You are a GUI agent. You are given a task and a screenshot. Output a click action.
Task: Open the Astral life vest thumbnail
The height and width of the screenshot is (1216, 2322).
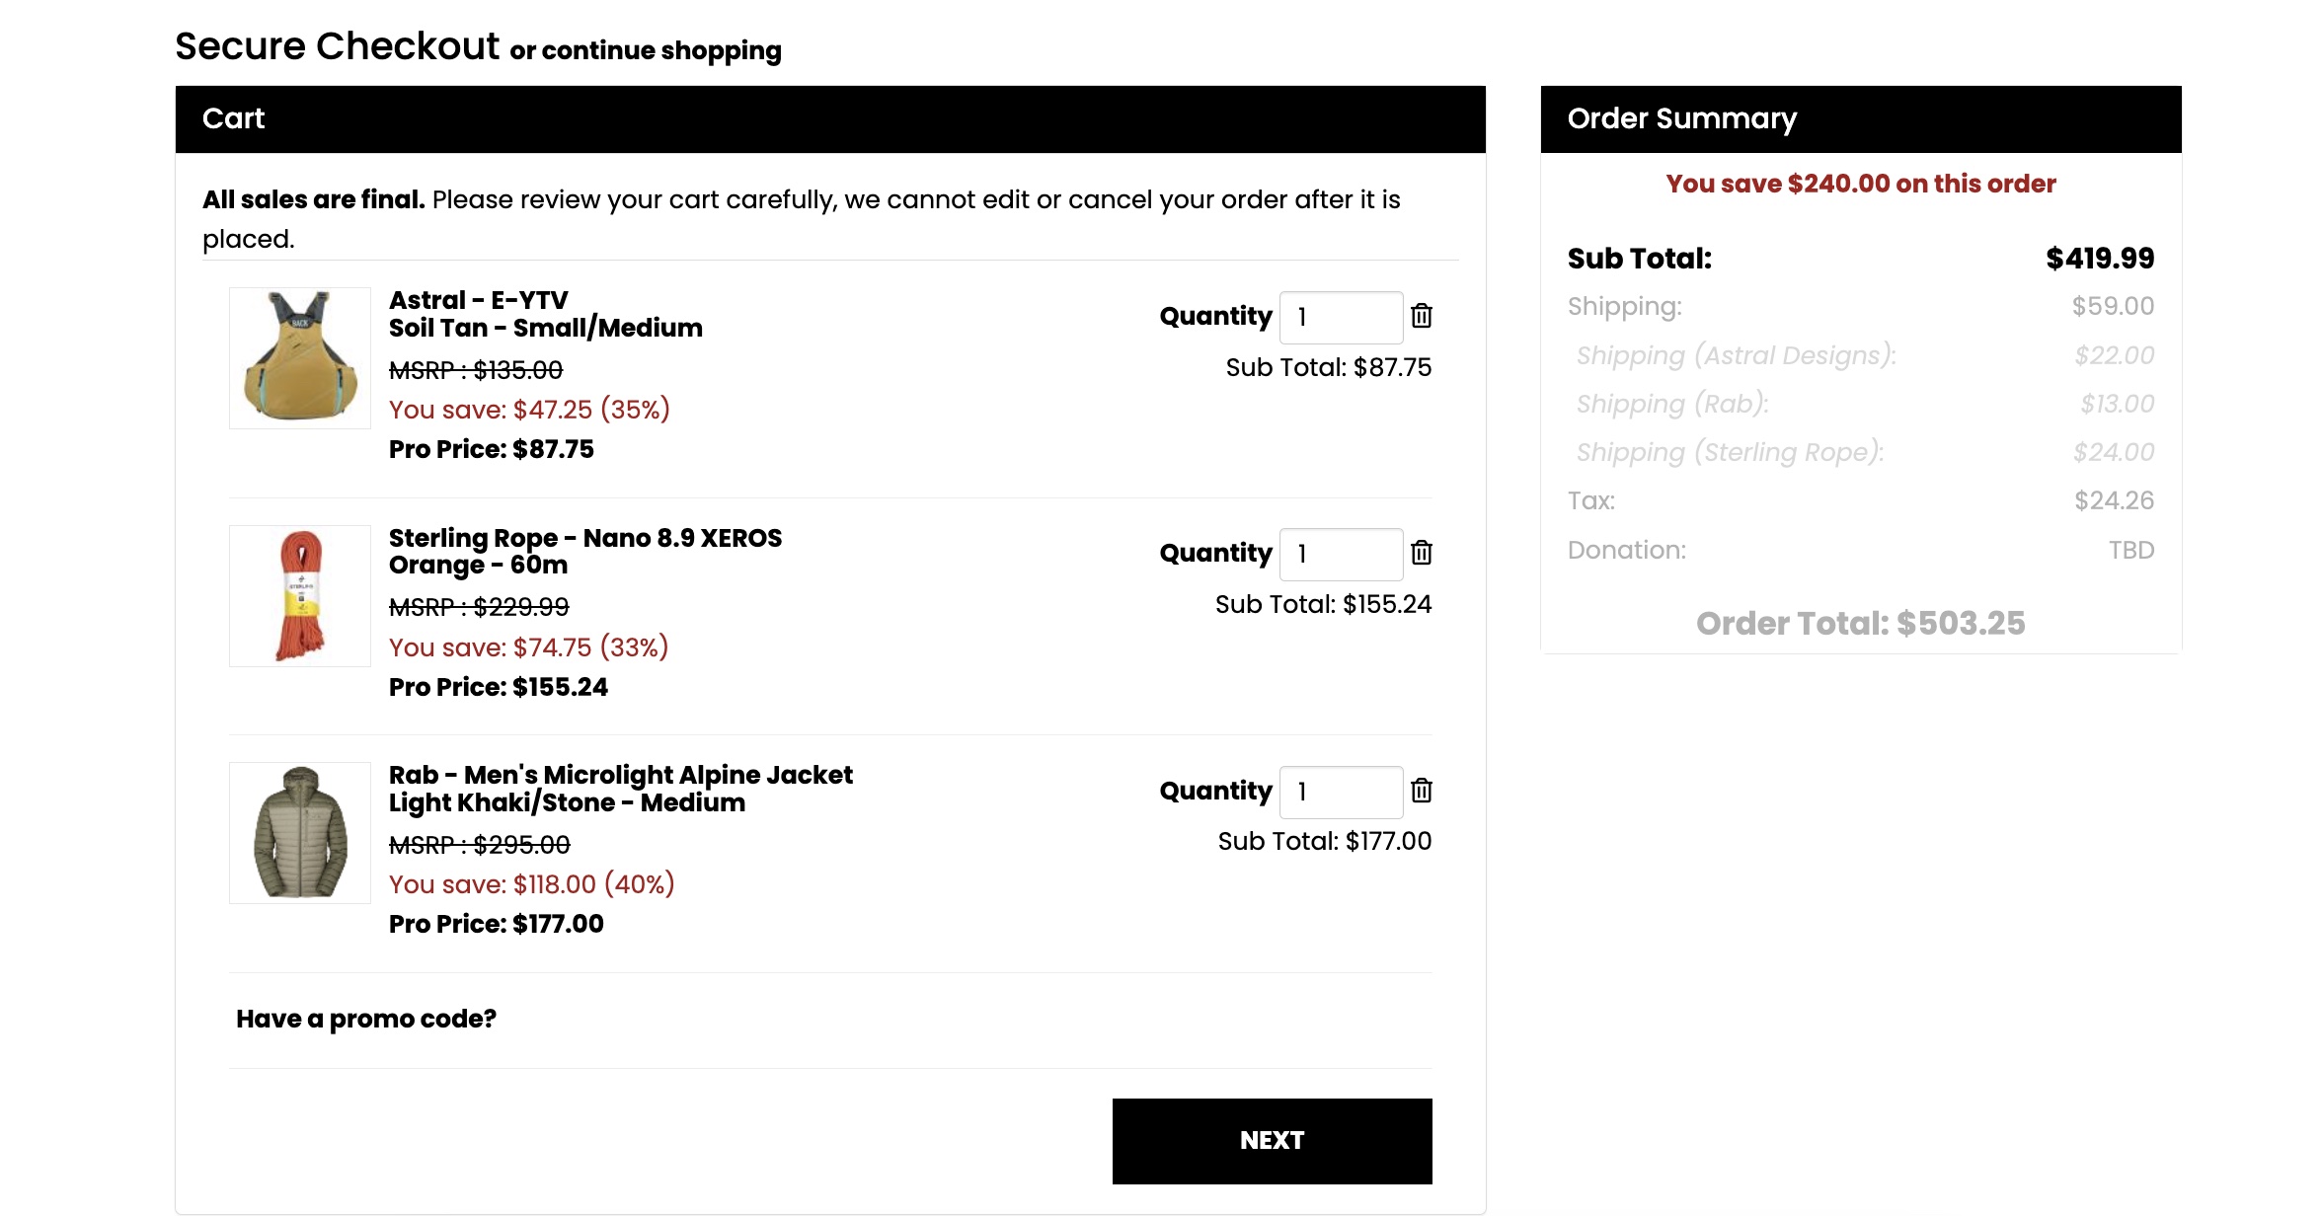point(300,357)
